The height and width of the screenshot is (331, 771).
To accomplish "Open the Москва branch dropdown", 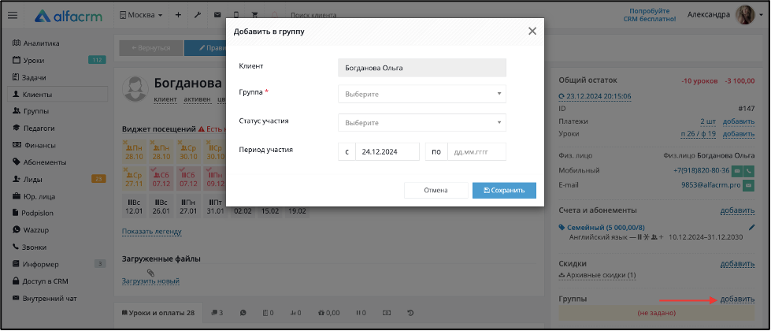I will point(141,15).
